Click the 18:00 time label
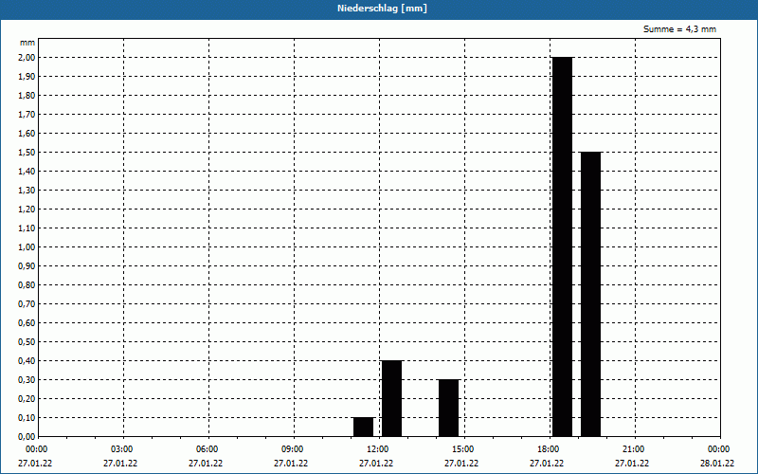 tap(549, 449)
